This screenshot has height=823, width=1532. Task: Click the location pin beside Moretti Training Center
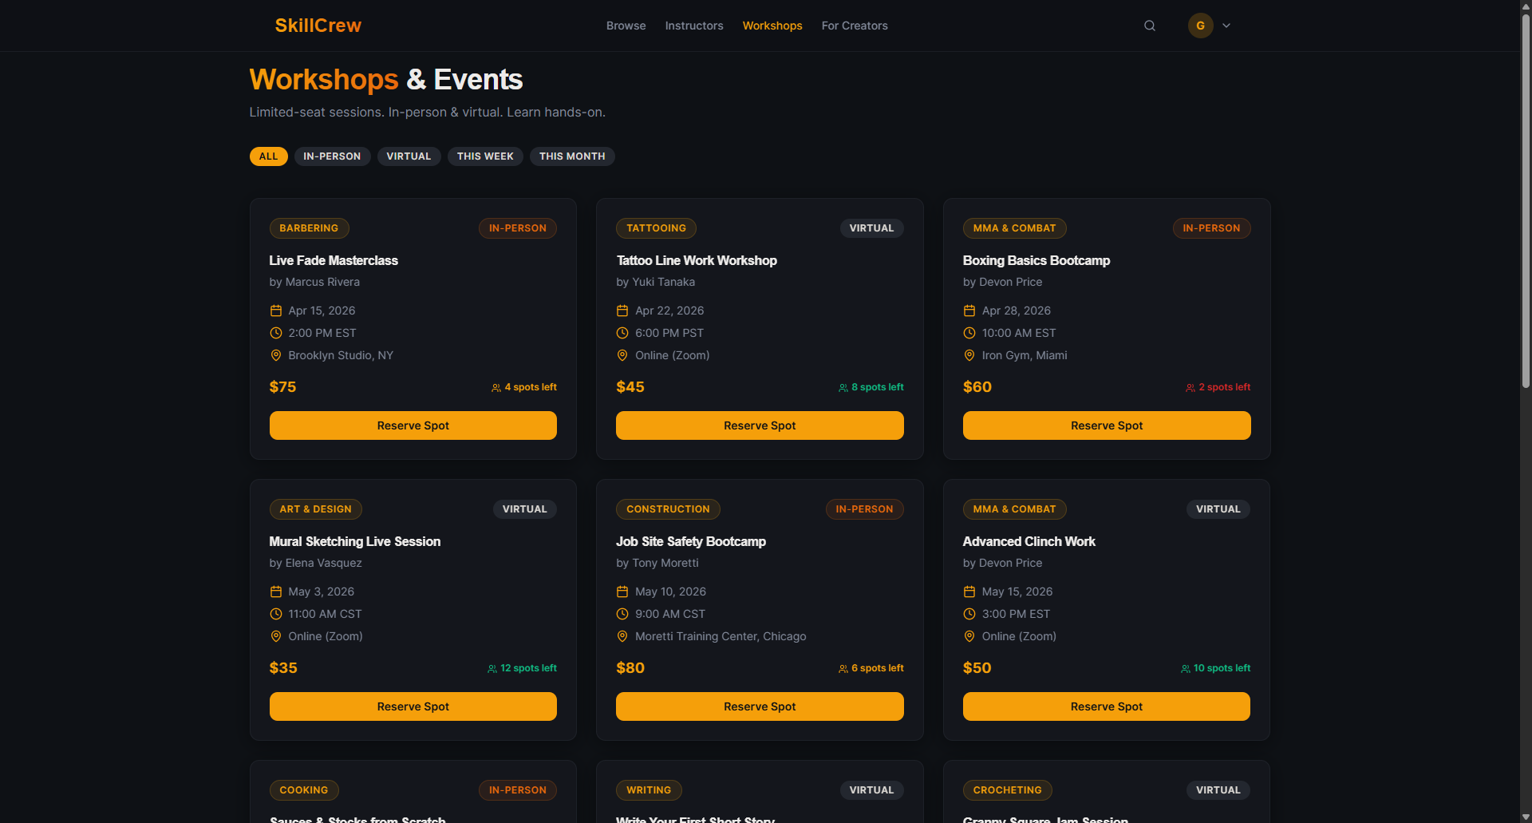click(622, 636)
